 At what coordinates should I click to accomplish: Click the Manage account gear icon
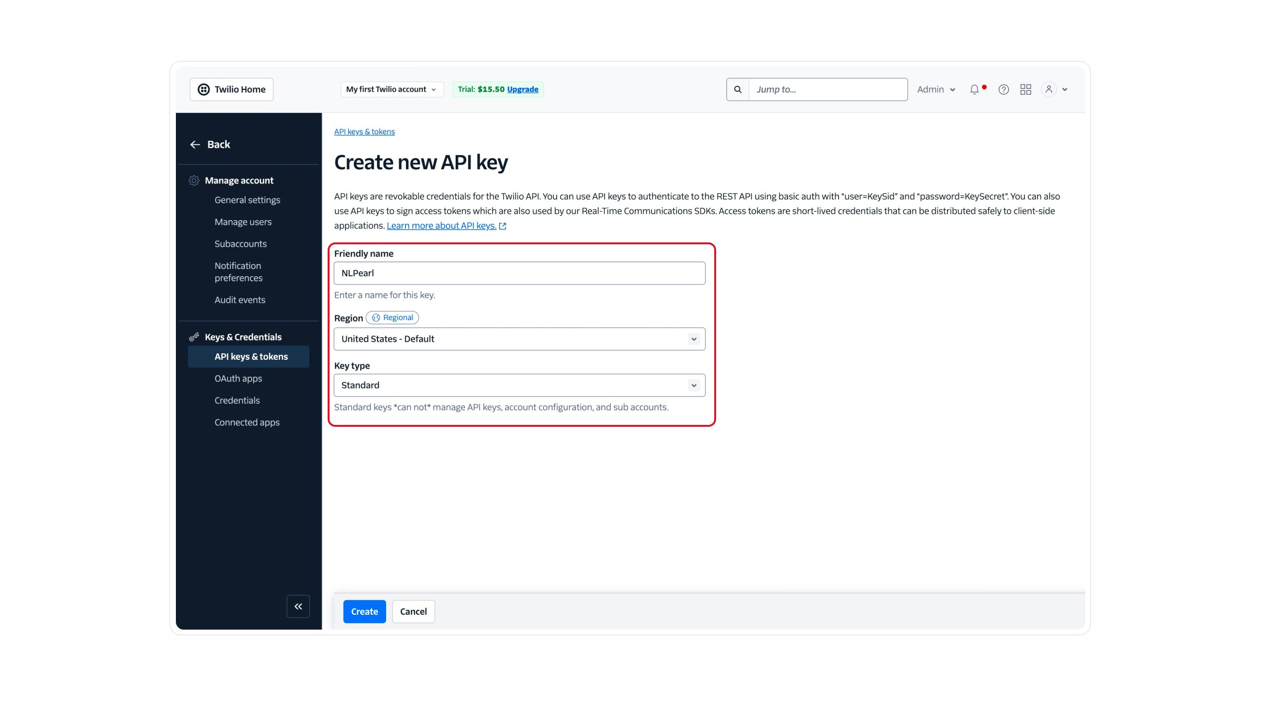[x=194, y=180]
